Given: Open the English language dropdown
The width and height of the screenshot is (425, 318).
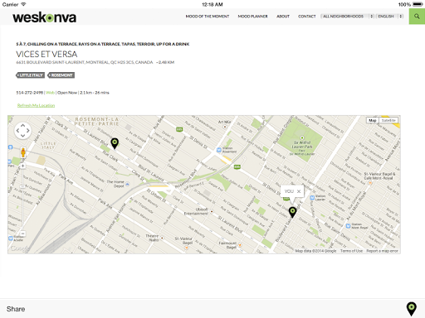Looking at the screenshot, I should pos(390,17).
